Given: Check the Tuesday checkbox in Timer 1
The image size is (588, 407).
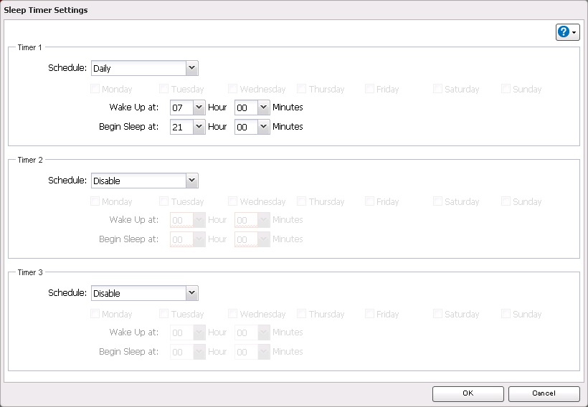Looking at the screenshot, I should point(164,90).
